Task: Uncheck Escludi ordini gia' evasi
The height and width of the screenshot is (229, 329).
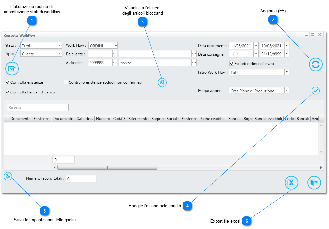Action: coord(232,63)
